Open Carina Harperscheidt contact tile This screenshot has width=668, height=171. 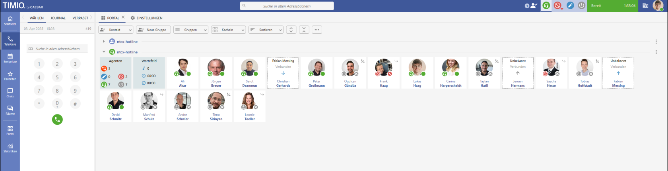coord(451,73)
